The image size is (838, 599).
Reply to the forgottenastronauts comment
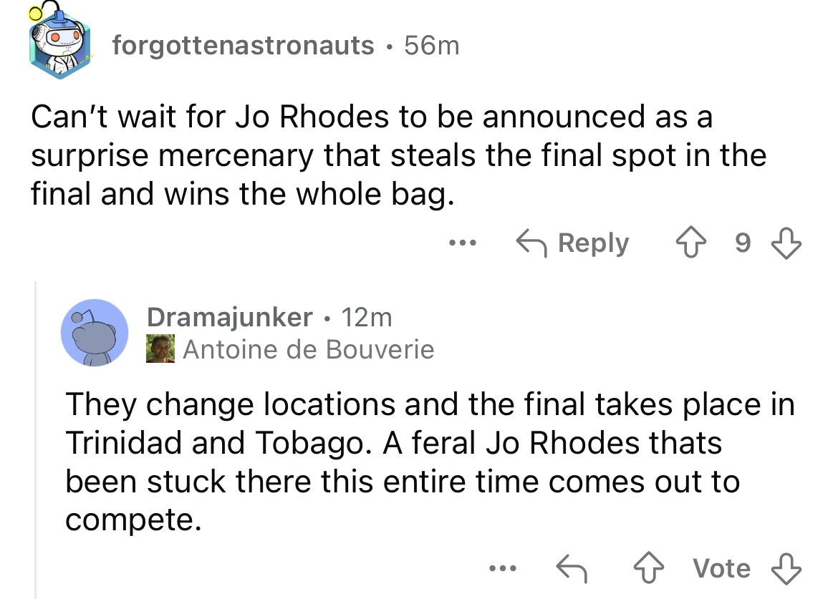[572, 243]
